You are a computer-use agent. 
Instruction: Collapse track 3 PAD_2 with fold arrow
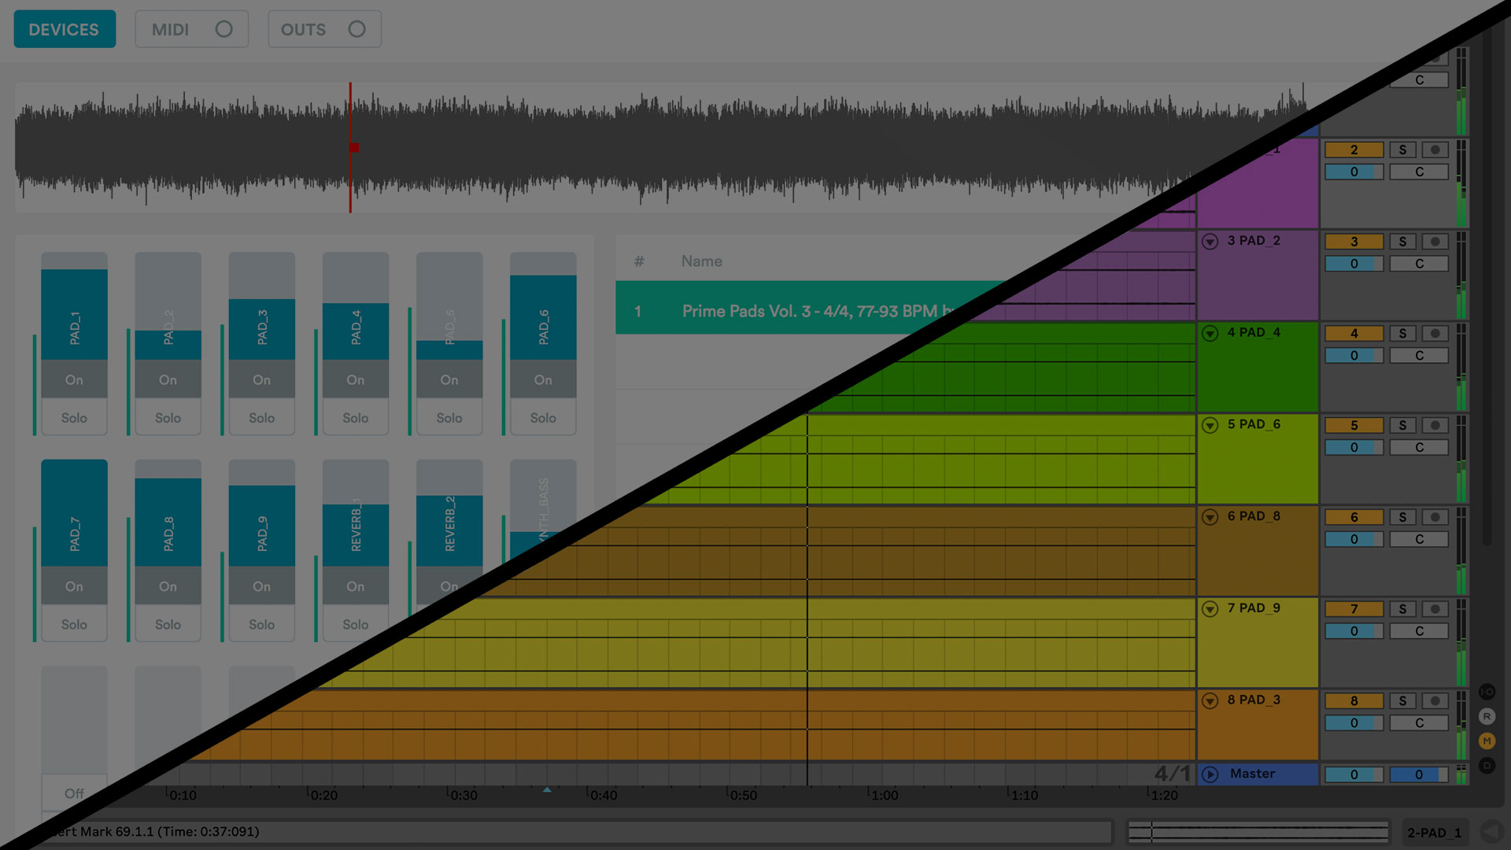[1210, 242]
